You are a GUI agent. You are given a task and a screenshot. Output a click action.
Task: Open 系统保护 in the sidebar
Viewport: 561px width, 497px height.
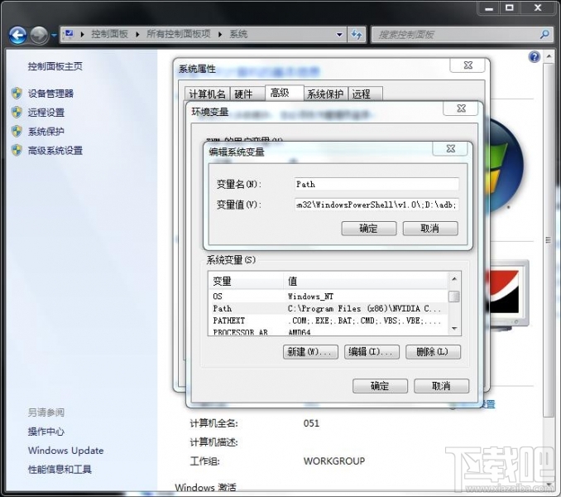46,132
